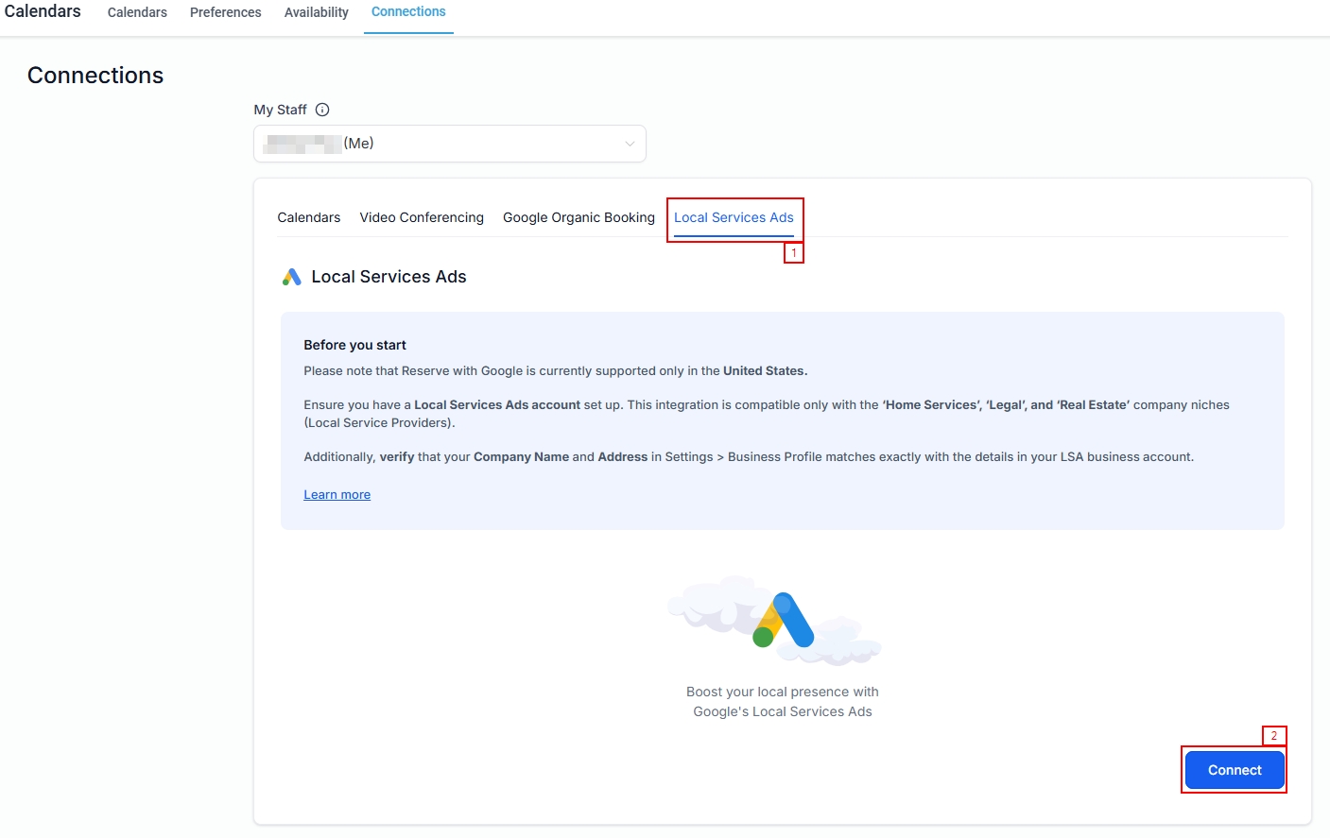Click the Google Ads logo beside the section heading

pos(292,277)
